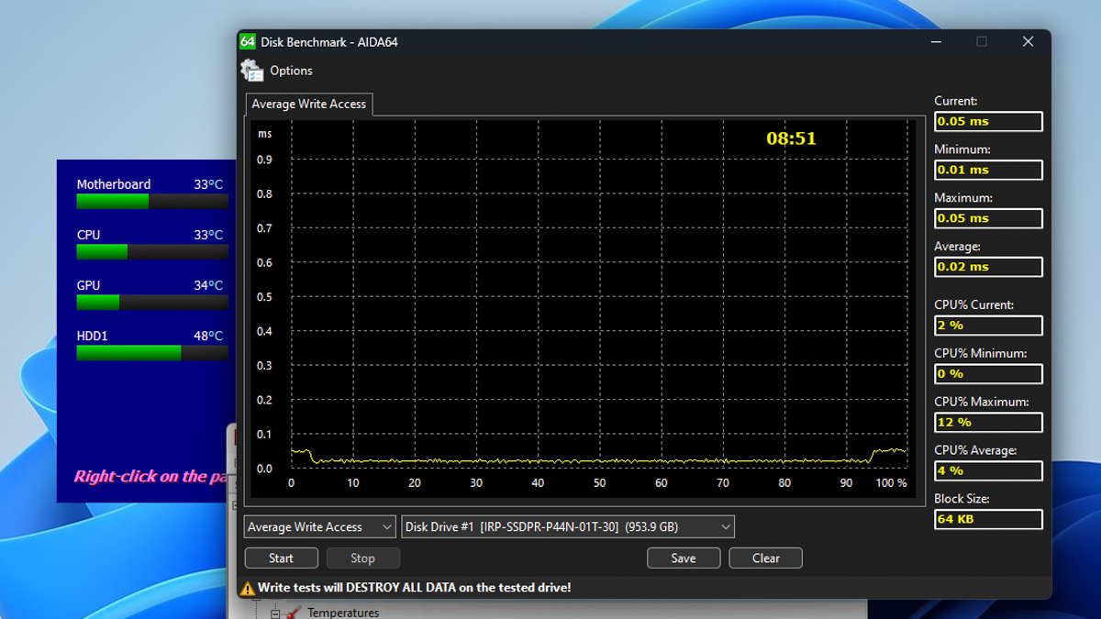The width and height of the screenshot is (1101, 619).
Task: Click the CPU% Maximum label
Action: click(x=981, y=402)
